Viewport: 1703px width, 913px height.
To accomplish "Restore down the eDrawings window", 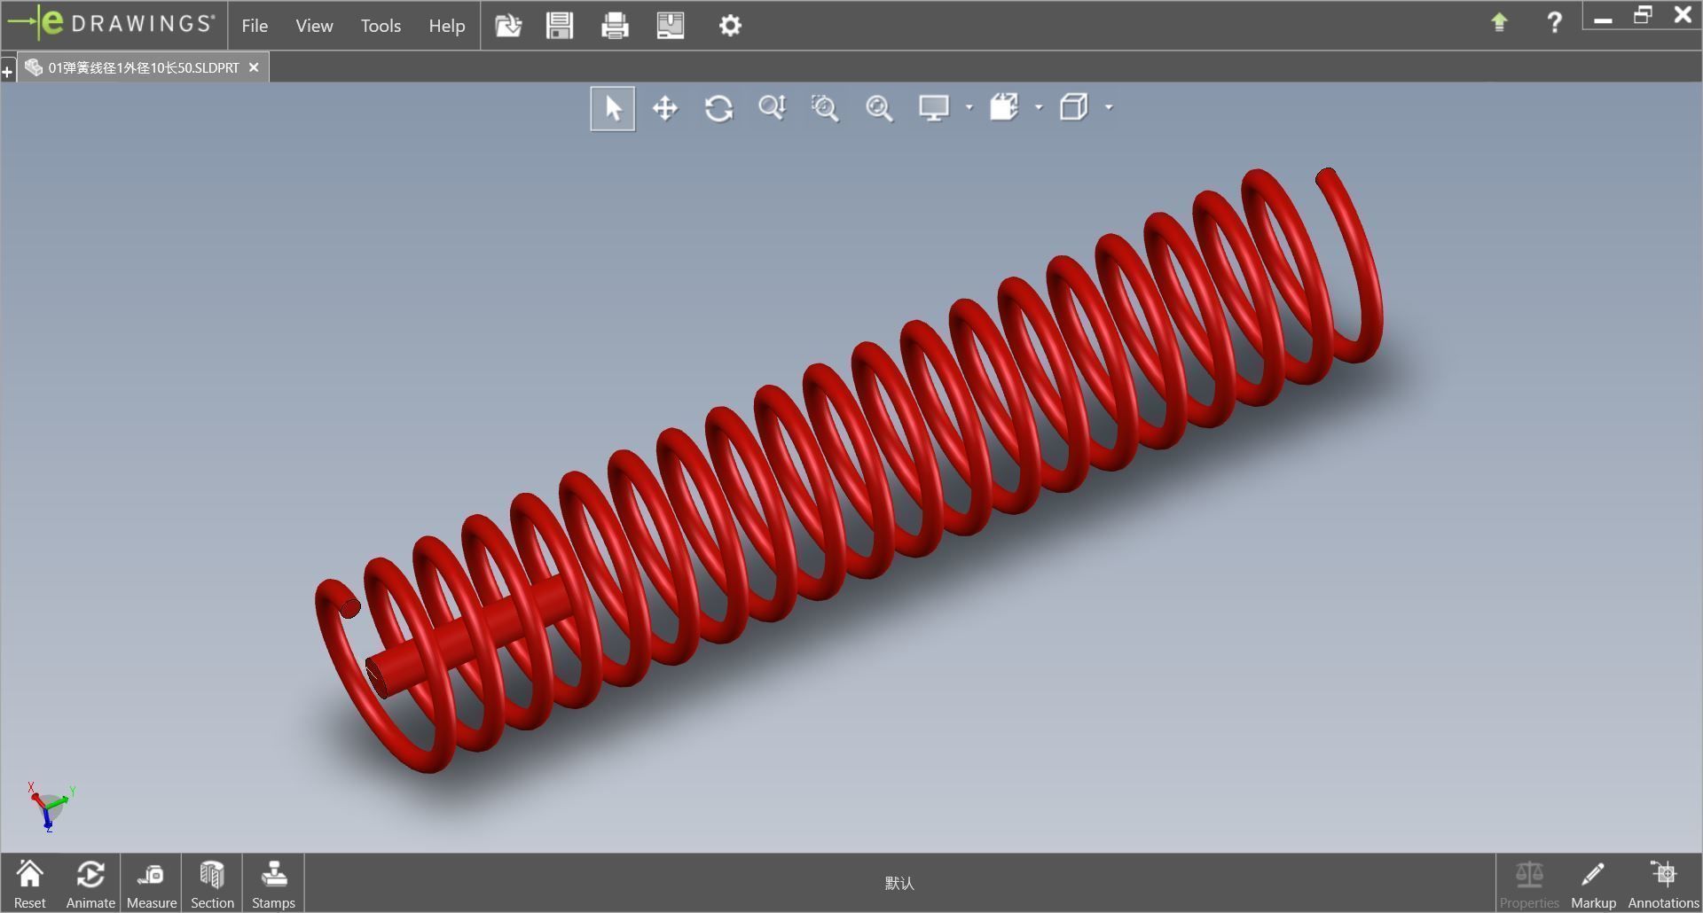I will point(1643,15).
